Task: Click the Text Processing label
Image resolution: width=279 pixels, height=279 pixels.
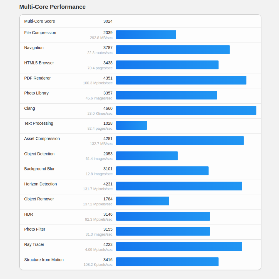Action: [x=39, y=123]
